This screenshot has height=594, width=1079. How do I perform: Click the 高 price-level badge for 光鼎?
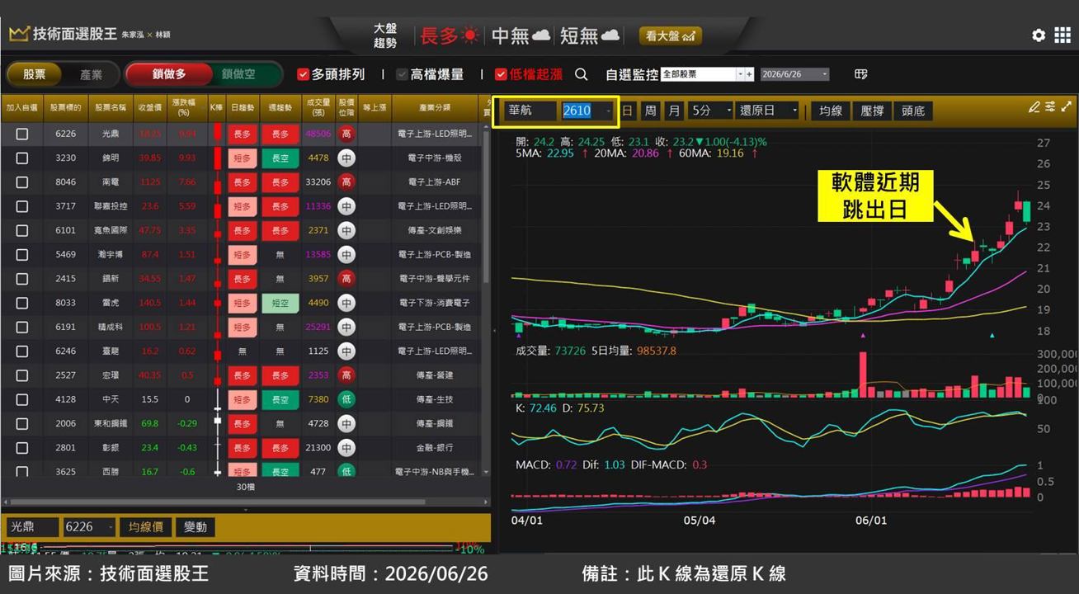(x=346, y=134)
